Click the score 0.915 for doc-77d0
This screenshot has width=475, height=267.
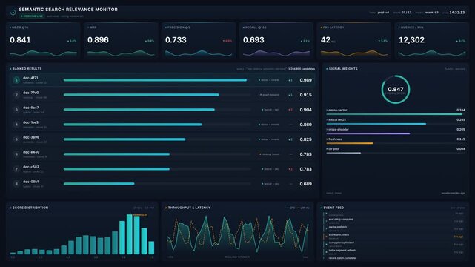(305, 95)
